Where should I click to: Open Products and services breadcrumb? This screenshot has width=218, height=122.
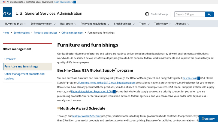click(x=46, y=33)
